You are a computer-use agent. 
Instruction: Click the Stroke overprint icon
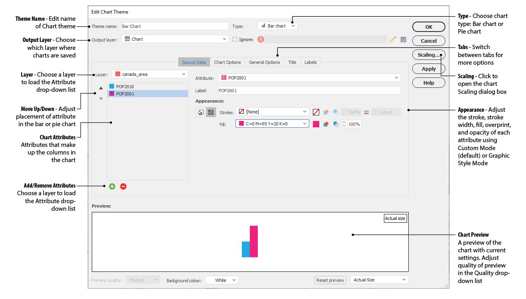click(326, 112)
